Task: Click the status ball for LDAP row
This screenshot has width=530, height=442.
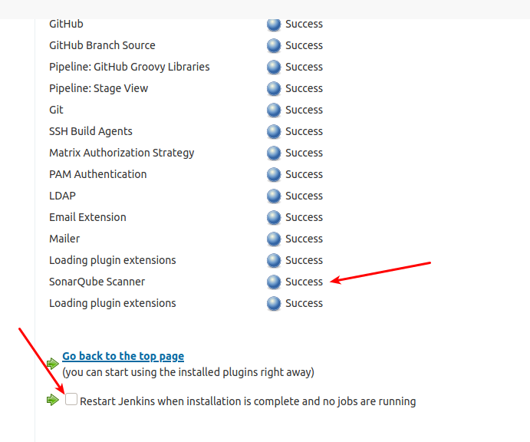Action: click(x=274, y=196)
